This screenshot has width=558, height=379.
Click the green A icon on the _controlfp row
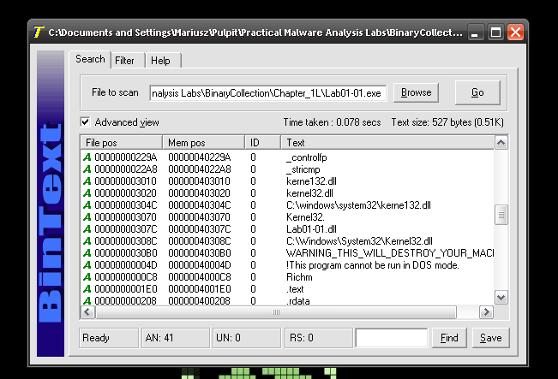tap(87, 157)
